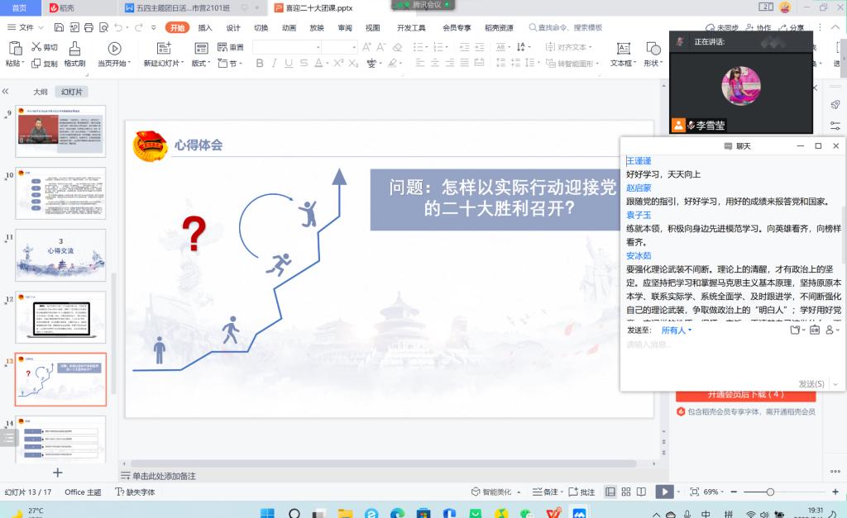Switch to the Design (设计) ribbon tab
This screenshot has height=518, width=847.
[232, 27]
